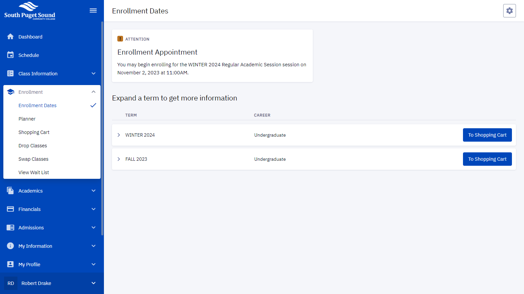The height and width of the screenshot is (294, 524).
Task: Select the Academics document icon
Action: pyautogui.click(x=10, y=191)
